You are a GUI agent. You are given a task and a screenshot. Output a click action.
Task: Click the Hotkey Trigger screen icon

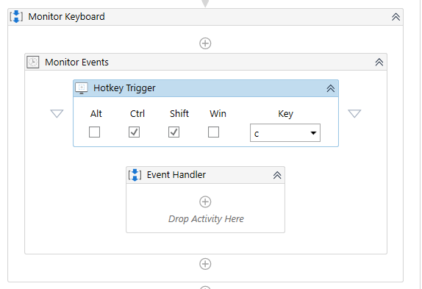[x=82, y=88]
